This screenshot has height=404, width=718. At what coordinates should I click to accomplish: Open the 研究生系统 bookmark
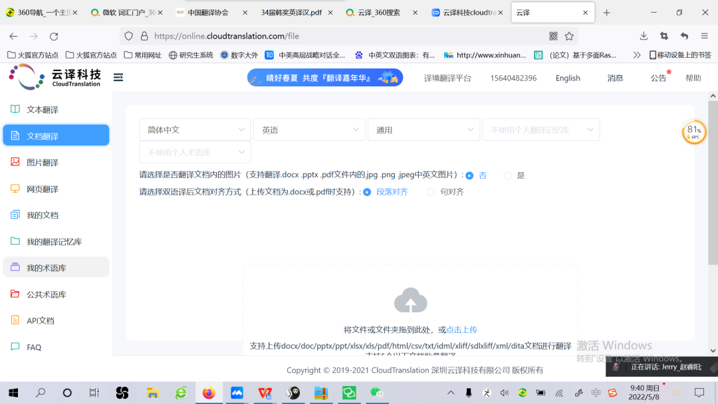[x=191, y=55]
